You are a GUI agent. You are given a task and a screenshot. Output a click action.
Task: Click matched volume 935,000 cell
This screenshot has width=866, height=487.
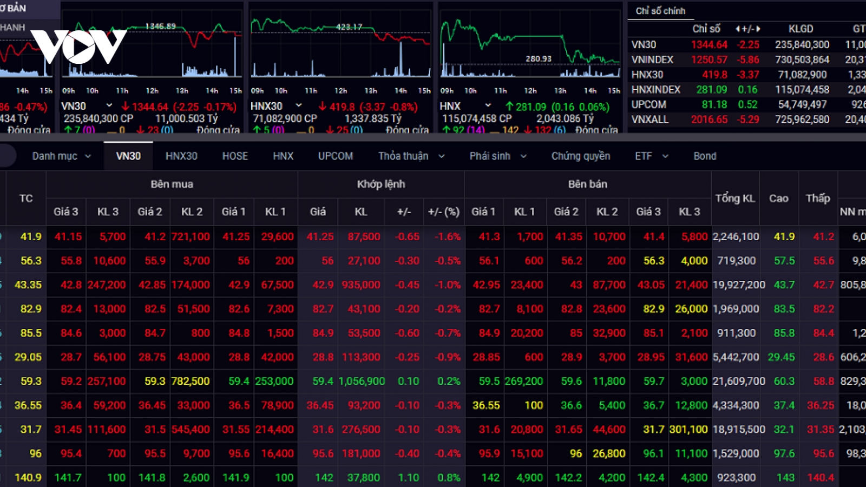[361, 285]
